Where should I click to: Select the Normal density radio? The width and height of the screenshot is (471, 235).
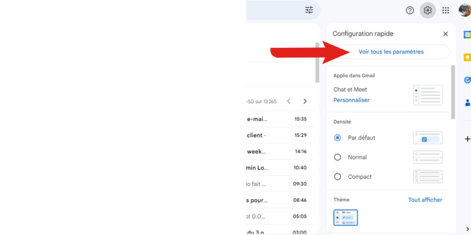click(x=338, y=157)
